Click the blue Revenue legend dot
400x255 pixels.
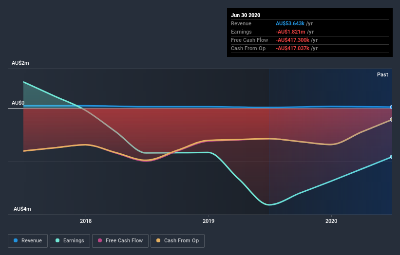pos(16,240)
